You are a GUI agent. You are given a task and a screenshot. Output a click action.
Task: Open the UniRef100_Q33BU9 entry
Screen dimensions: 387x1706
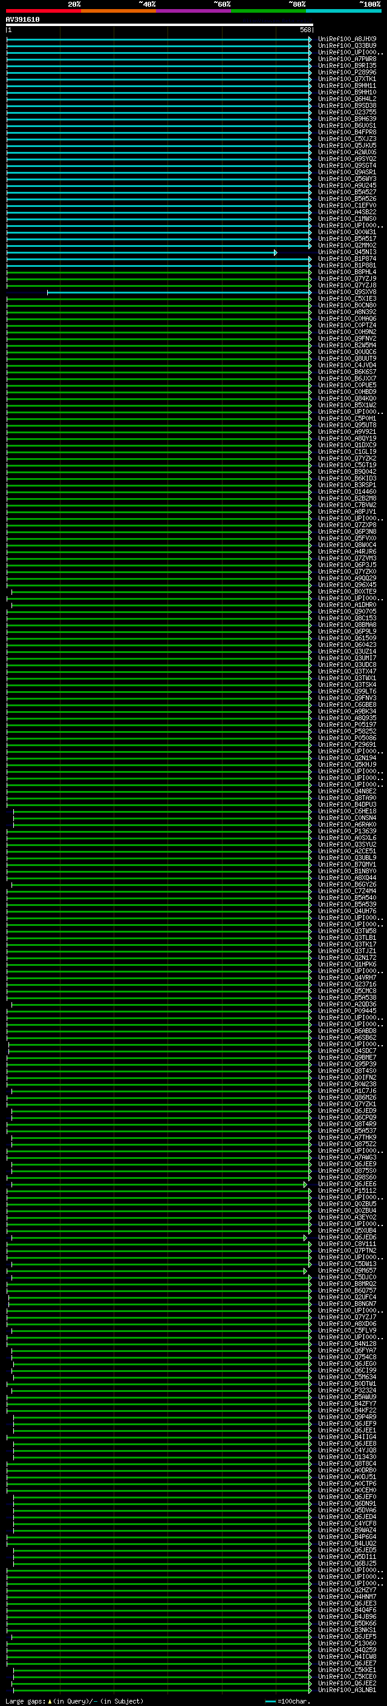(x=347, y=46)
